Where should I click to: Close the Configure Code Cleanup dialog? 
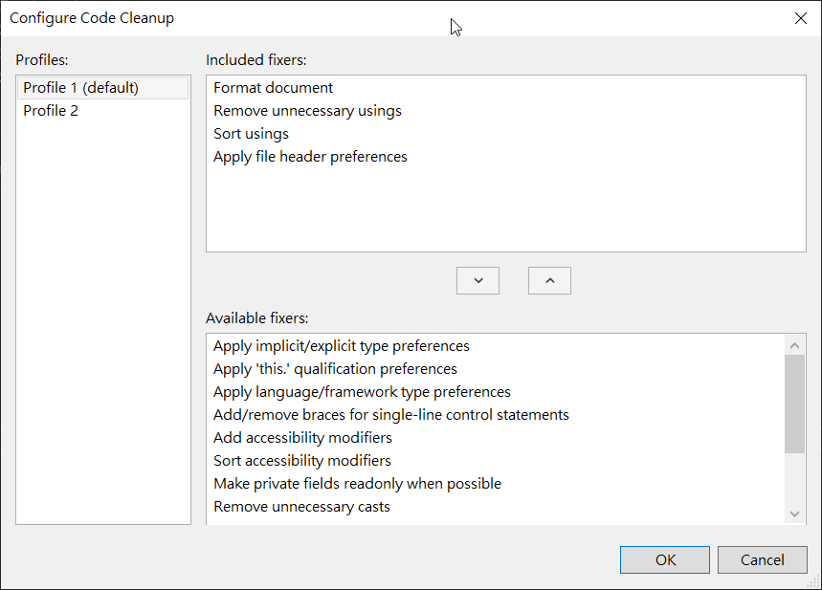pyautogui.click(x=801, y=18)
